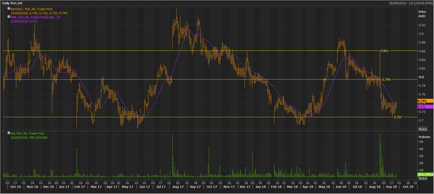
Task: Select the 'SMA, PGC.AX, Trade Price(Last), 20' legend
Action: pos(36,17)
